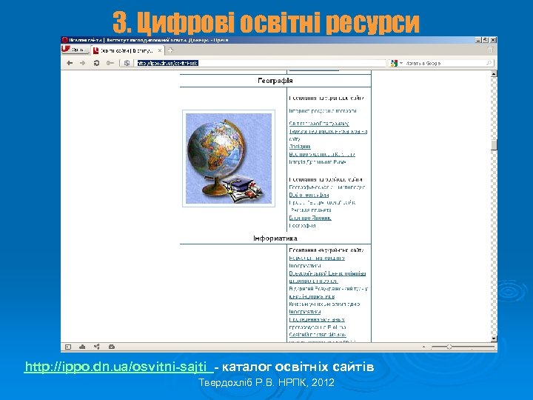Click the globe picture in the geography section
Screen dimensions: 533x400
pos(229,159)
